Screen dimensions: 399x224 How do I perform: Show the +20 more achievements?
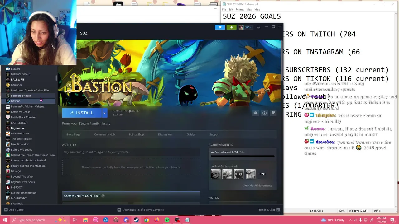point(262,174)
